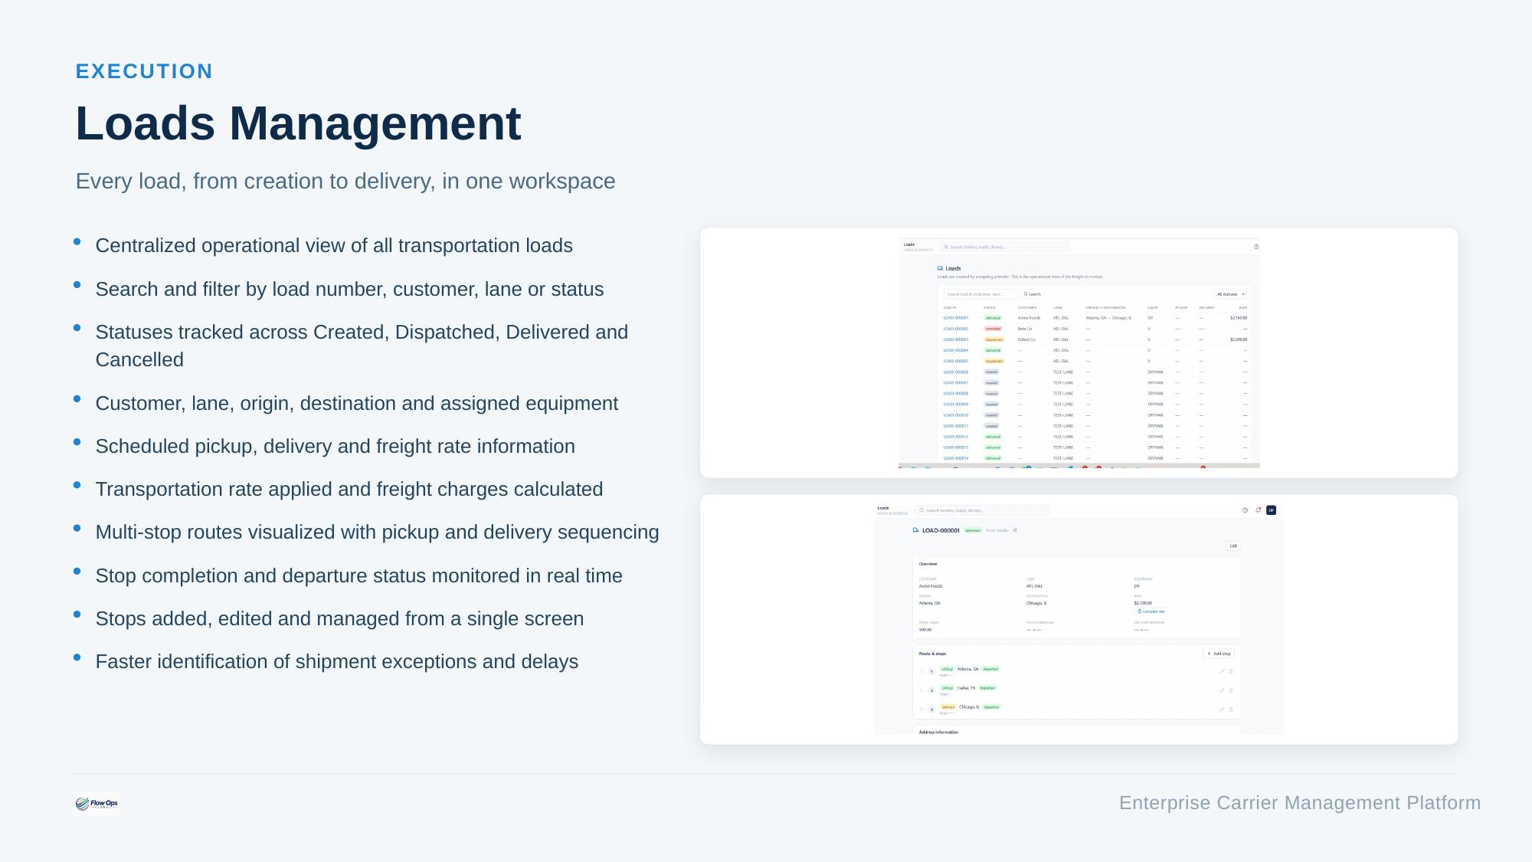Screen dimensions: 1532x862
Task: Open the All statuses filter dropdown
Action: pyautogui.click(x=1229, y=294)
